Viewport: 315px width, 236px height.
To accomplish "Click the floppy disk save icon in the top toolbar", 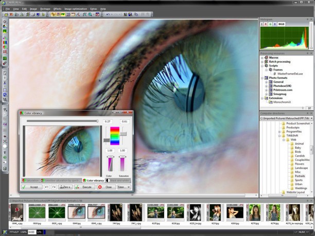I will (130, 14).
